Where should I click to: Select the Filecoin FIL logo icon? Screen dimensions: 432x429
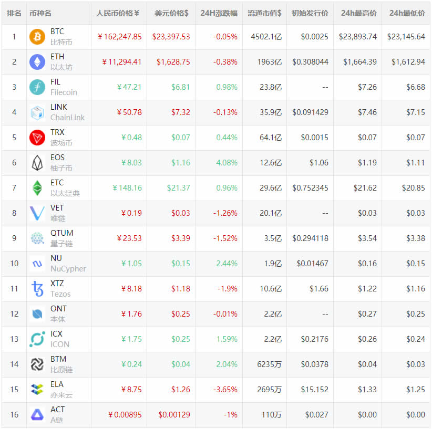click(37, 87)
